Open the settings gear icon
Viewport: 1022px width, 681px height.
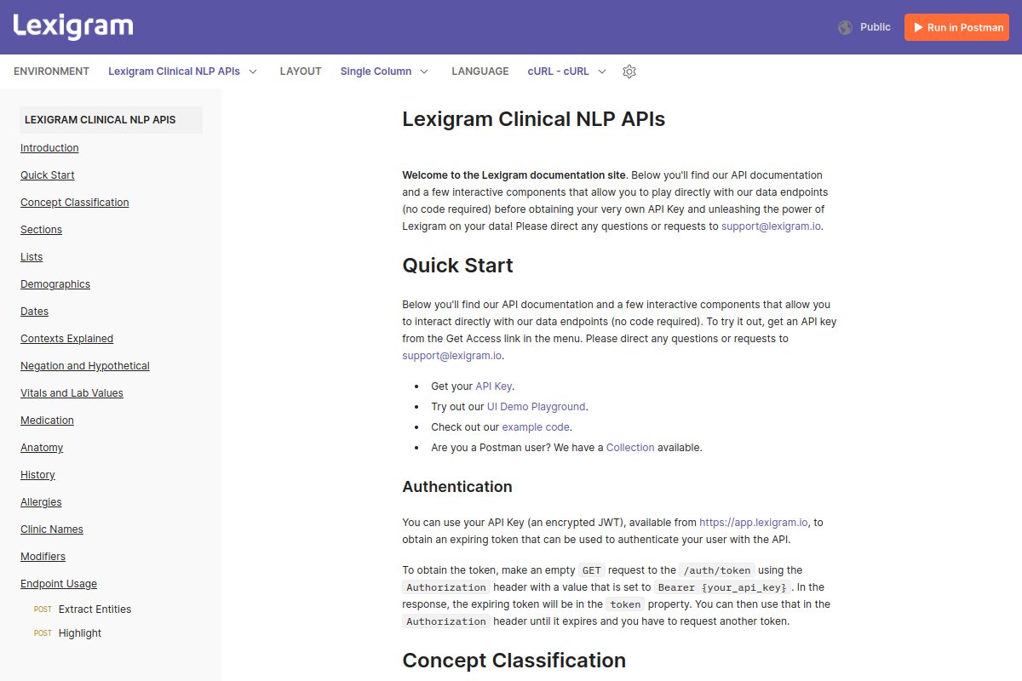(629, 72)
